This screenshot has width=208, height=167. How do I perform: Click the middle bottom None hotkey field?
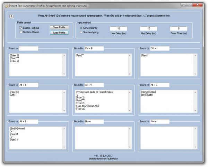(94, 122)
